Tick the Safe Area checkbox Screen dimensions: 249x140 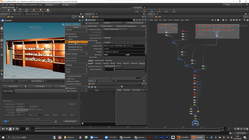(71, 79)
